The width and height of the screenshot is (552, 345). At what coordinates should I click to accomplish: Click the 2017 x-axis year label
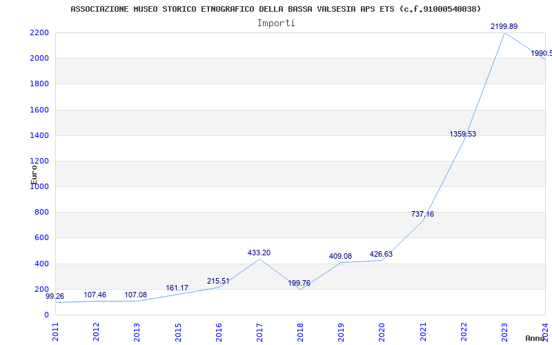[x=259, y=332]
